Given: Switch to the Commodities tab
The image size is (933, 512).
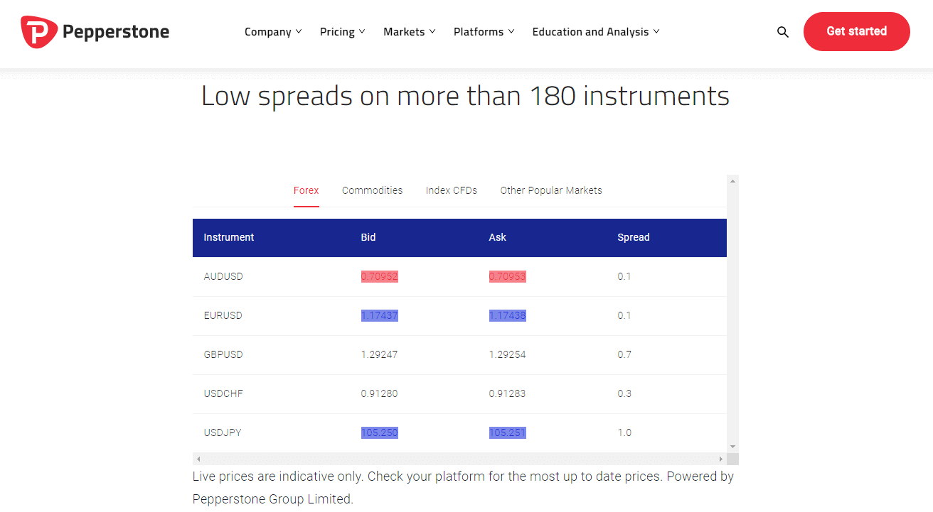Looking at the screenshot, I should click(x=372, y=190).
